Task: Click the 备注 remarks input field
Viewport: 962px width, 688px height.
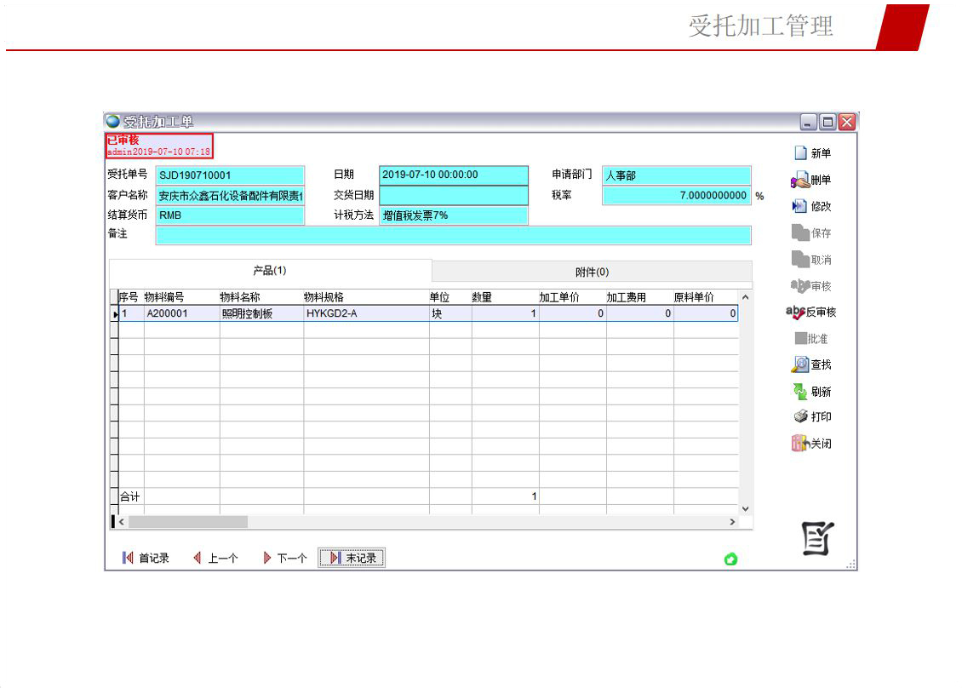Action: (x=453, y=236)
